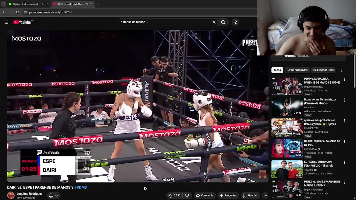Go back with the browser back arrow
Viewport: 356px width, 200px height.
point(4,12)
